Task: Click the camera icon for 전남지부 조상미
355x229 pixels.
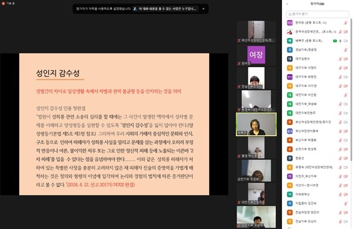Action: 346,222
